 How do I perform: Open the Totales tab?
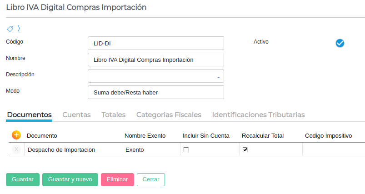[113, 115]
